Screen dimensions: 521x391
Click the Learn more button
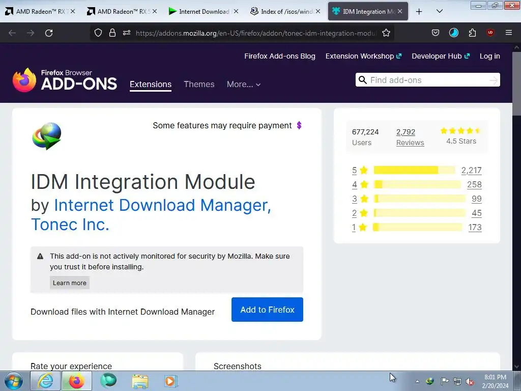coord(69,283)
